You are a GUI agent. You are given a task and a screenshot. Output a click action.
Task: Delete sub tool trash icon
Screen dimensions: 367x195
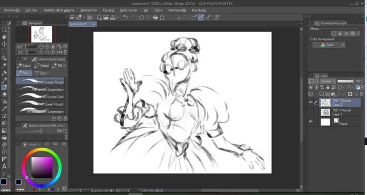point(65,118)
